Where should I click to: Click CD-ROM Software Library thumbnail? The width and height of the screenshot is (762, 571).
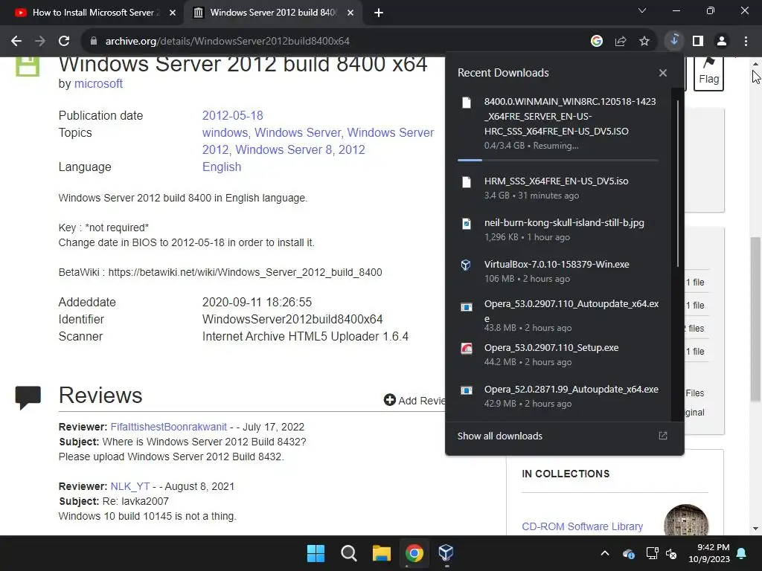click(686, 520)
